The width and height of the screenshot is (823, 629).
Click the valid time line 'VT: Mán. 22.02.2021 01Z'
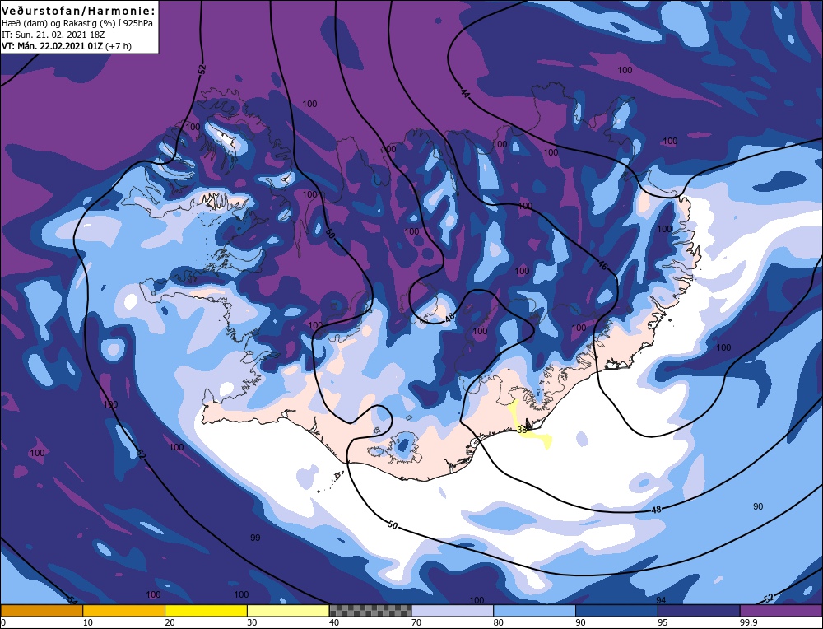pos(53,46)
